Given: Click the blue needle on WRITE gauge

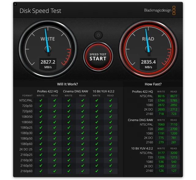Looking at the screenshot, I should click(47, 41).
